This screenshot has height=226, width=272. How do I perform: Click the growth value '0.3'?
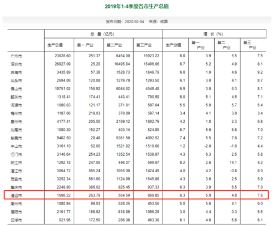pyautogui.click(x=234, y=212)
